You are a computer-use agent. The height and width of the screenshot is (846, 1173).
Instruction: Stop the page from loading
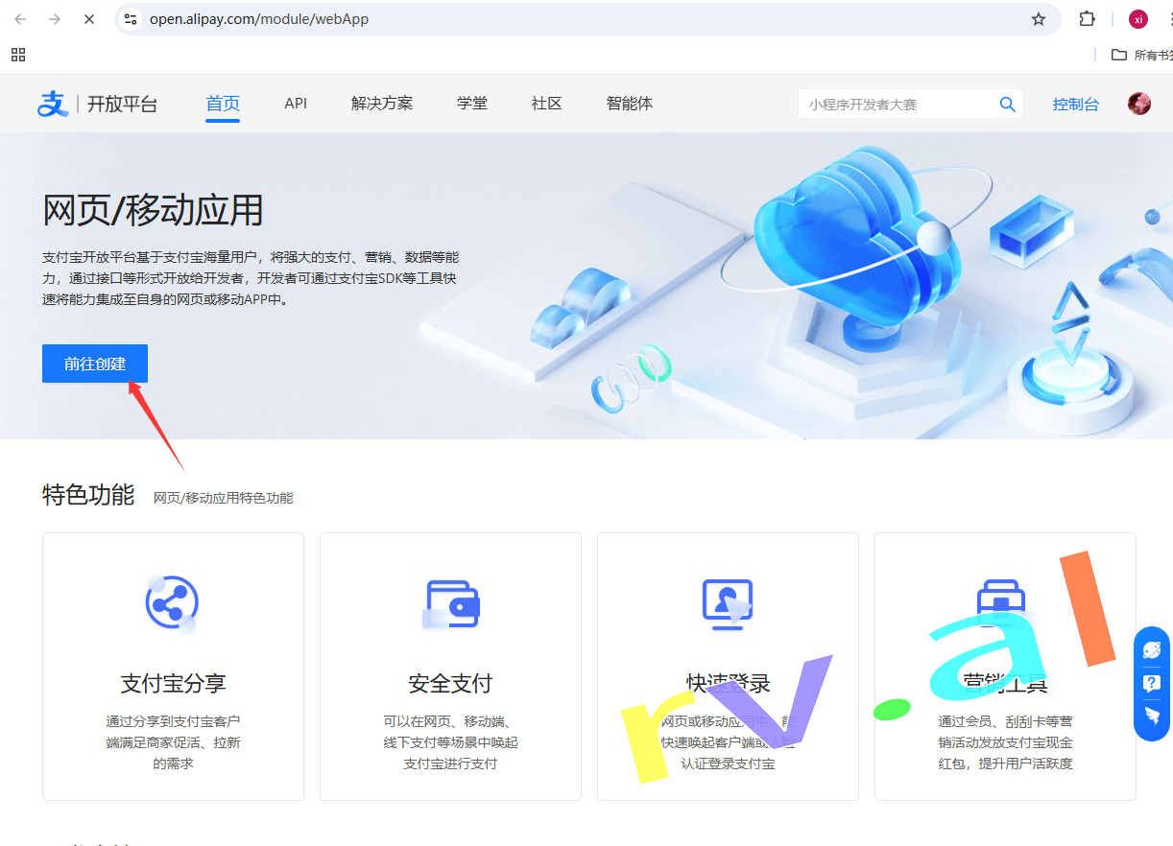click(89, 19)
